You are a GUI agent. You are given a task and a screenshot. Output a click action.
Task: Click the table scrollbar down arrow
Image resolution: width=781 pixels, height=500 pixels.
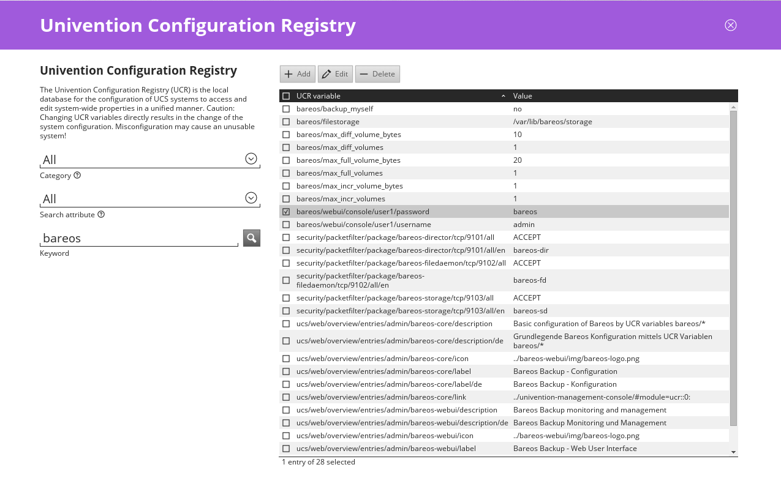point(733,452)
